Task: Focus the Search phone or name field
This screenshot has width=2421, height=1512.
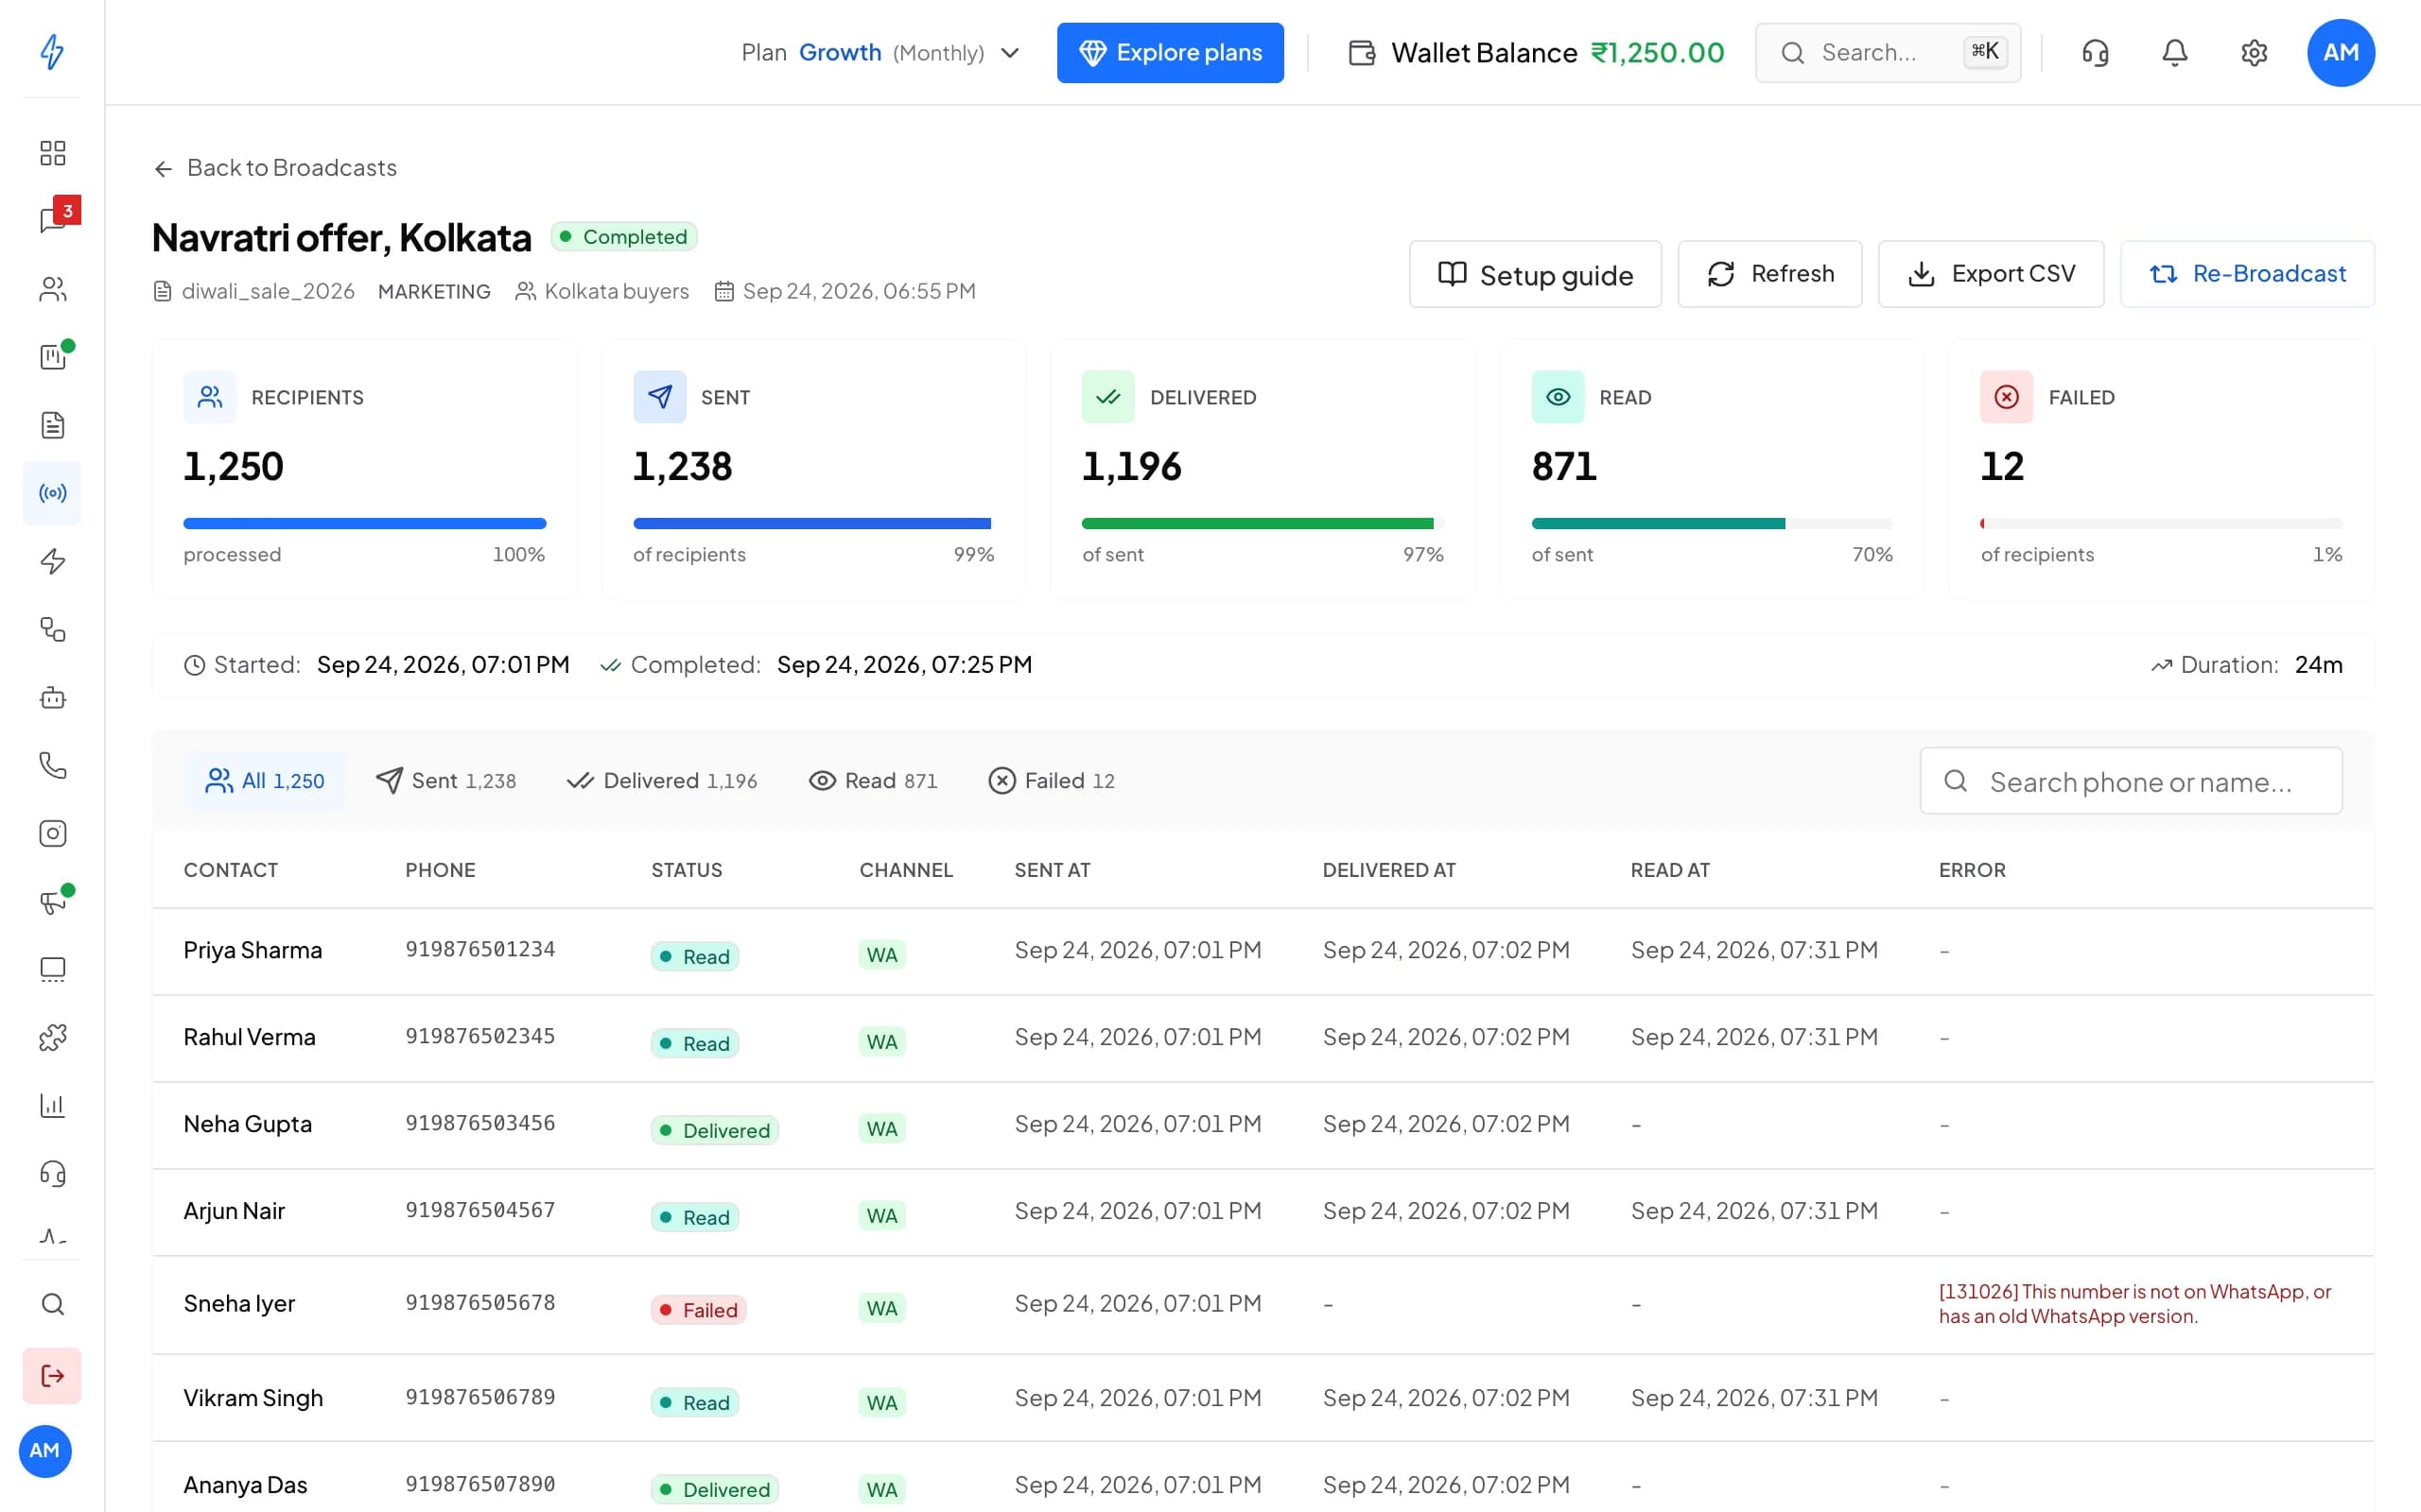Action: click(2131, 781)
